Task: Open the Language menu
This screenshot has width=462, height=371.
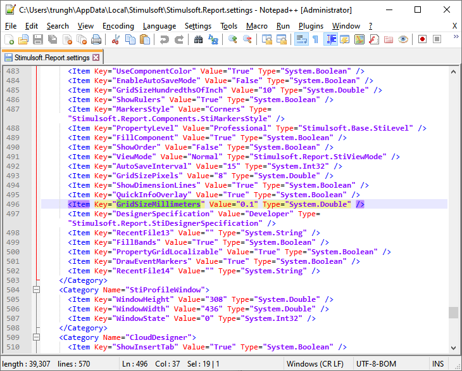Action: [x=159, y=26]
